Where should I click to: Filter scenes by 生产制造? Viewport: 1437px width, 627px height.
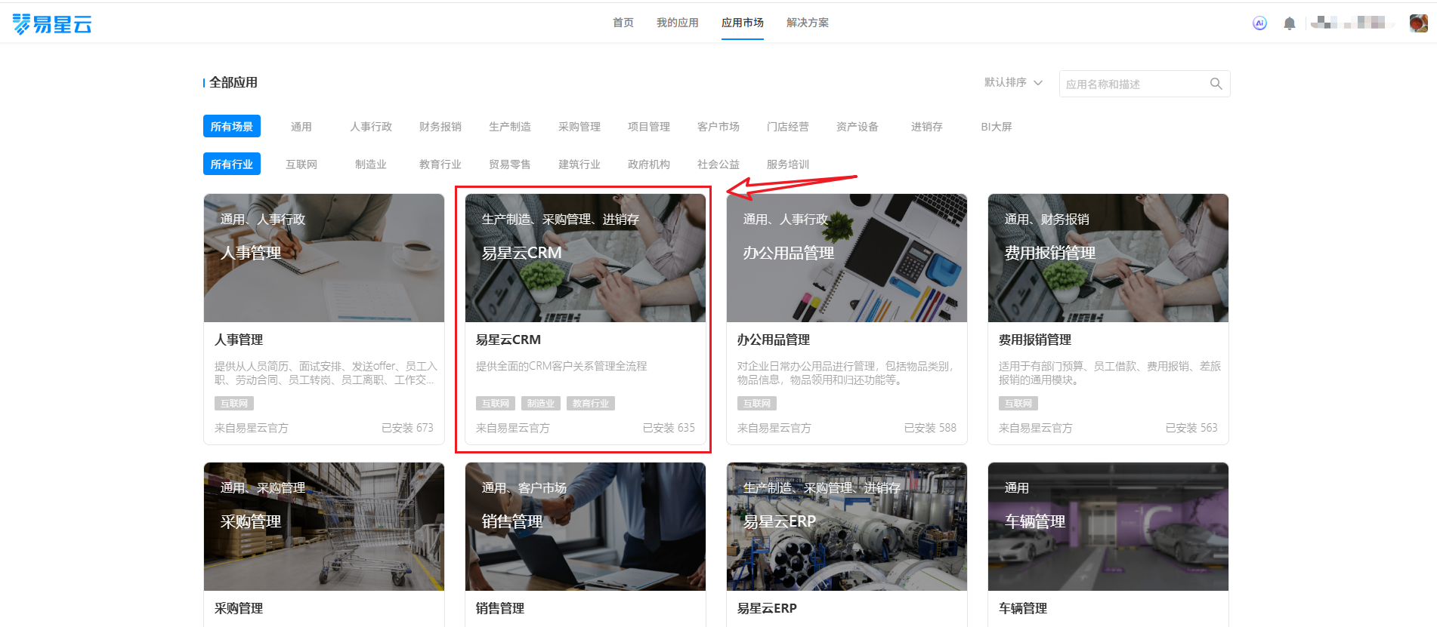click(510, 127)
